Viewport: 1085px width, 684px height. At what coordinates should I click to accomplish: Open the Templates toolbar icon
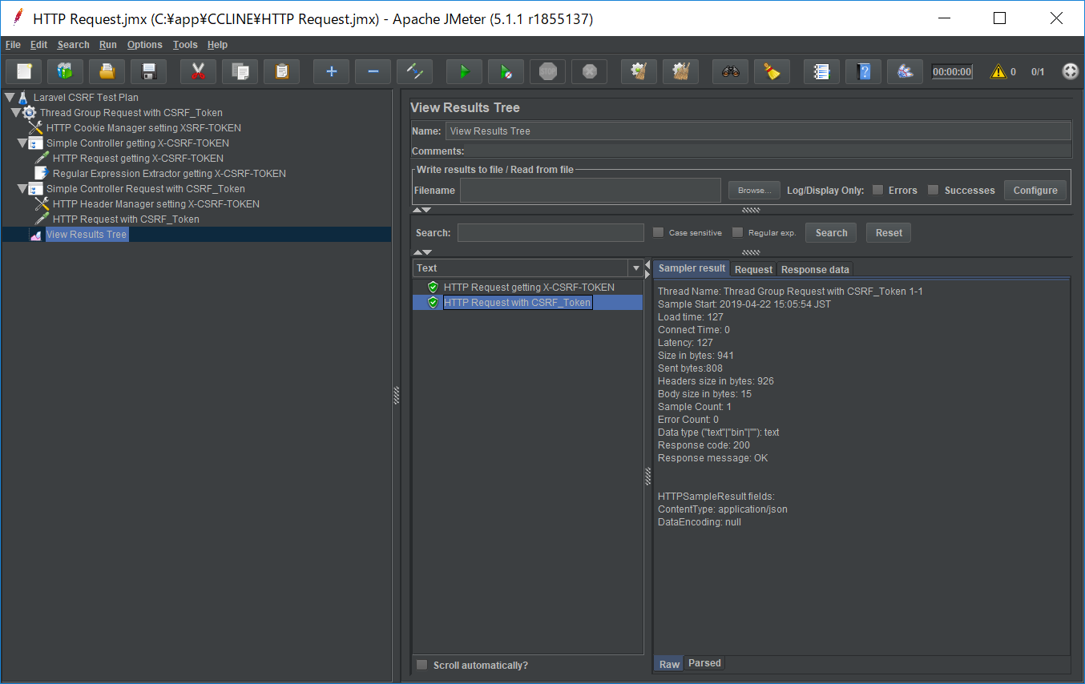click(x=66, y=71)
